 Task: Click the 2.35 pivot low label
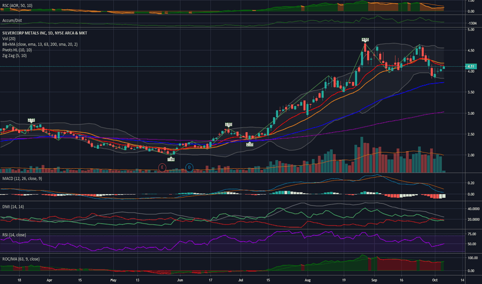coord(250,144)
